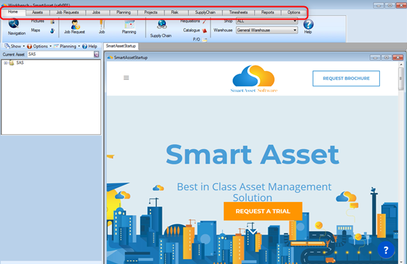Click the Current Asset input field

pyautogui.click(x=61, y=54)
